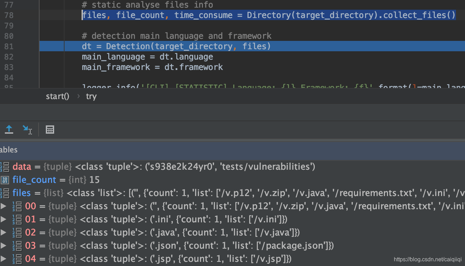465x266 pixels.
Task: Expand the 04 '.jsp' tuple entry
Action: point(3,259)
